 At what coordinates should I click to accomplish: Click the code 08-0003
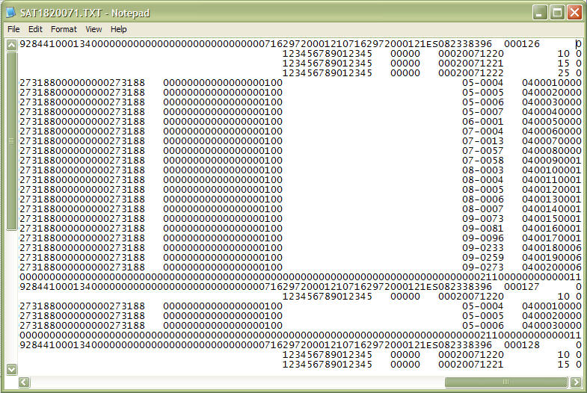coord(483,170)
